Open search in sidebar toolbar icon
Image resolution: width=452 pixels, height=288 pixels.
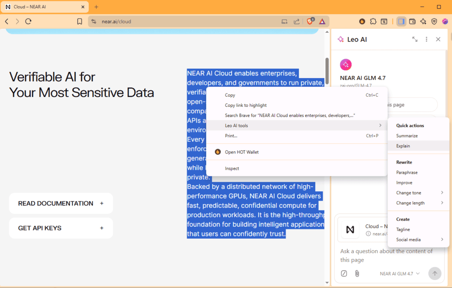[x=384, y=21]
